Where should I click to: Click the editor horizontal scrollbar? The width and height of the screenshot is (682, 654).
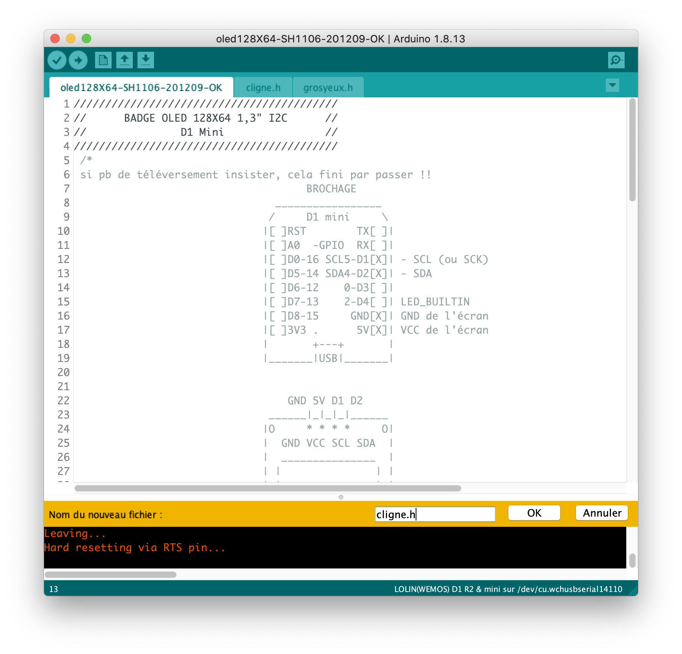(x=268, y=488)
